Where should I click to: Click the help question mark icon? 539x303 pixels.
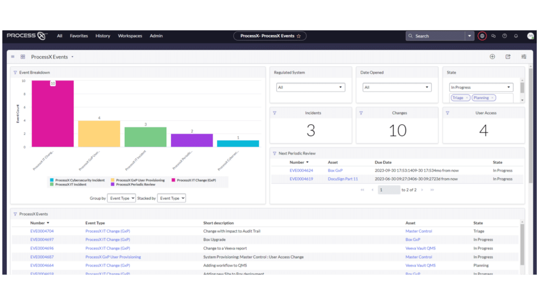click(x=505, y=36)
